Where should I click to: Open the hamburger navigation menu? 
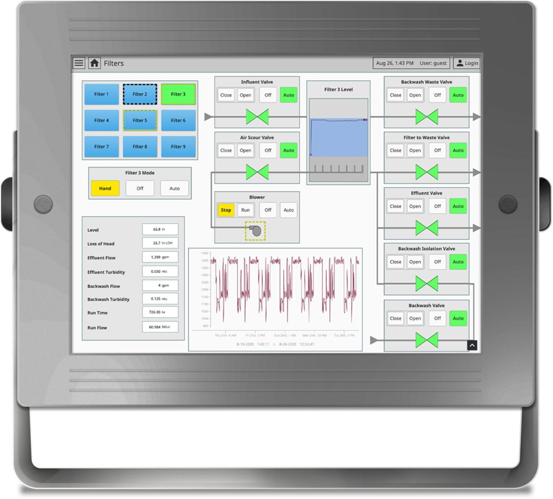79,63
